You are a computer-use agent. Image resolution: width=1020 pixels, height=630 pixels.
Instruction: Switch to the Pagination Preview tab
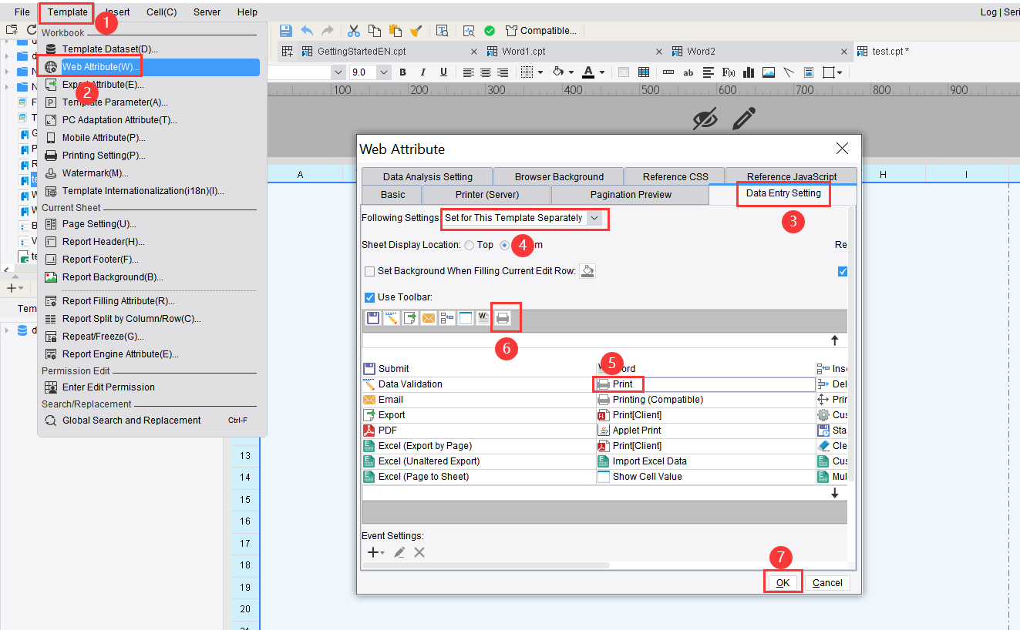click(630, 194)
